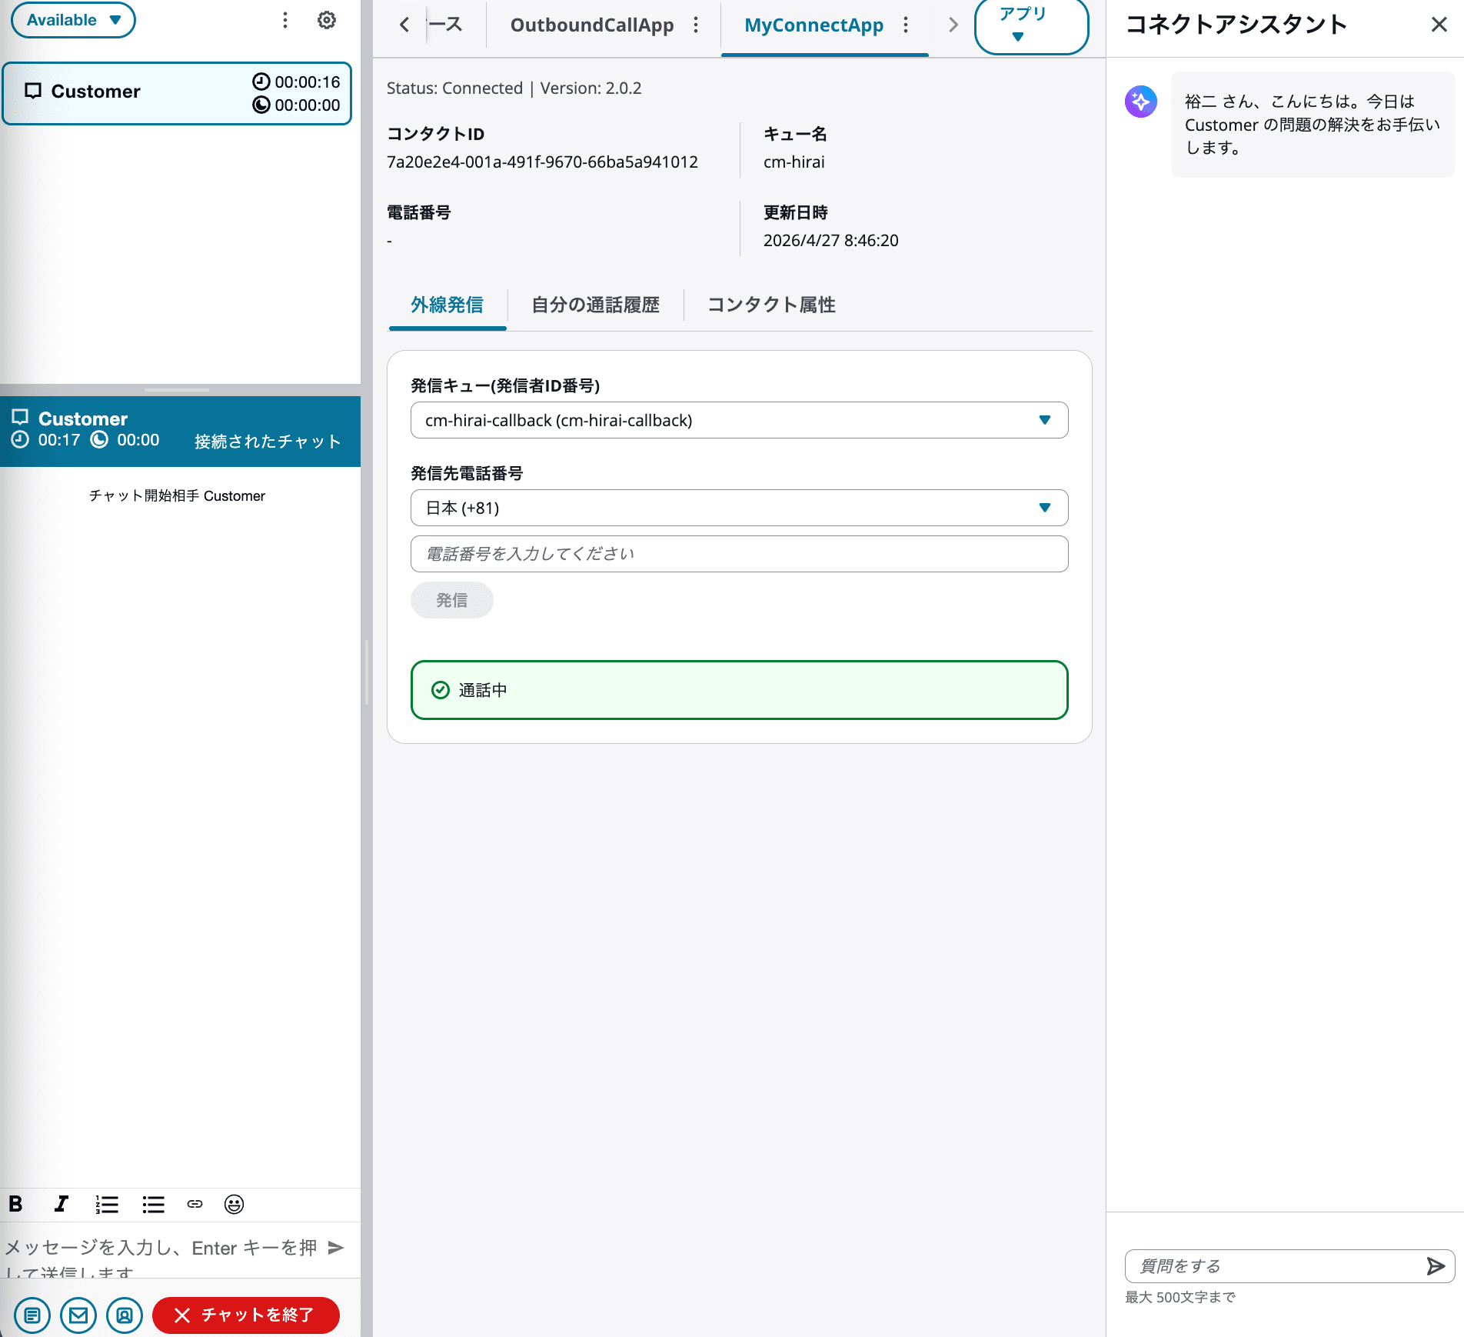Open the CCP settings gear
Viewport: 1464px width, 1337px height.
(x=327, y=20)
